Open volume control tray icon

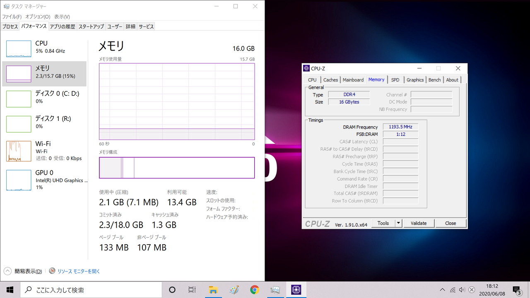coord(462,290)
